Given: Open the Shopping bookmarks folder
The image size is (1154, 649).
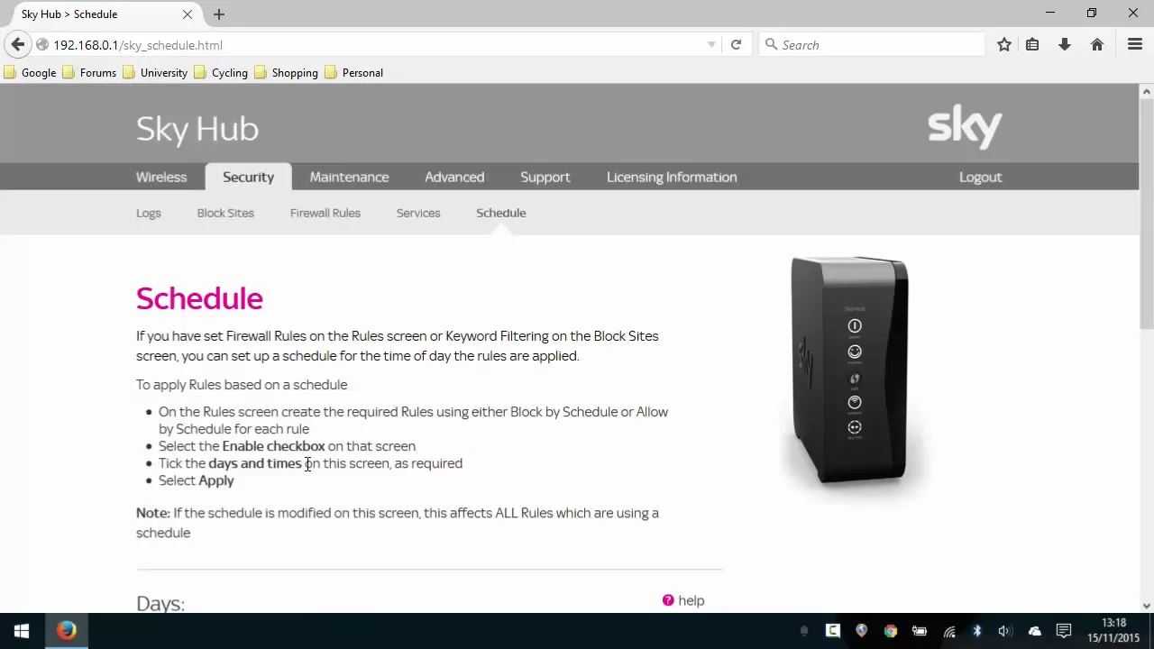Looking at the screenshot, I should (x=286, y=72).
